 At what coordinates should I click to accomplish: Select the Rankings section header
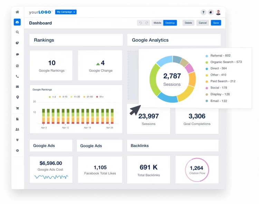(76, 40)
